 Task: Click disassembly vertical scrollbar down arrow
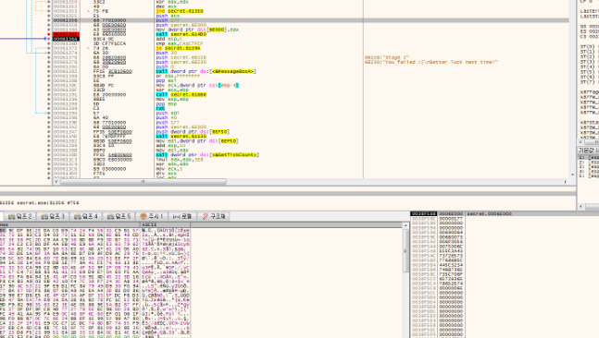coord(572,175)
